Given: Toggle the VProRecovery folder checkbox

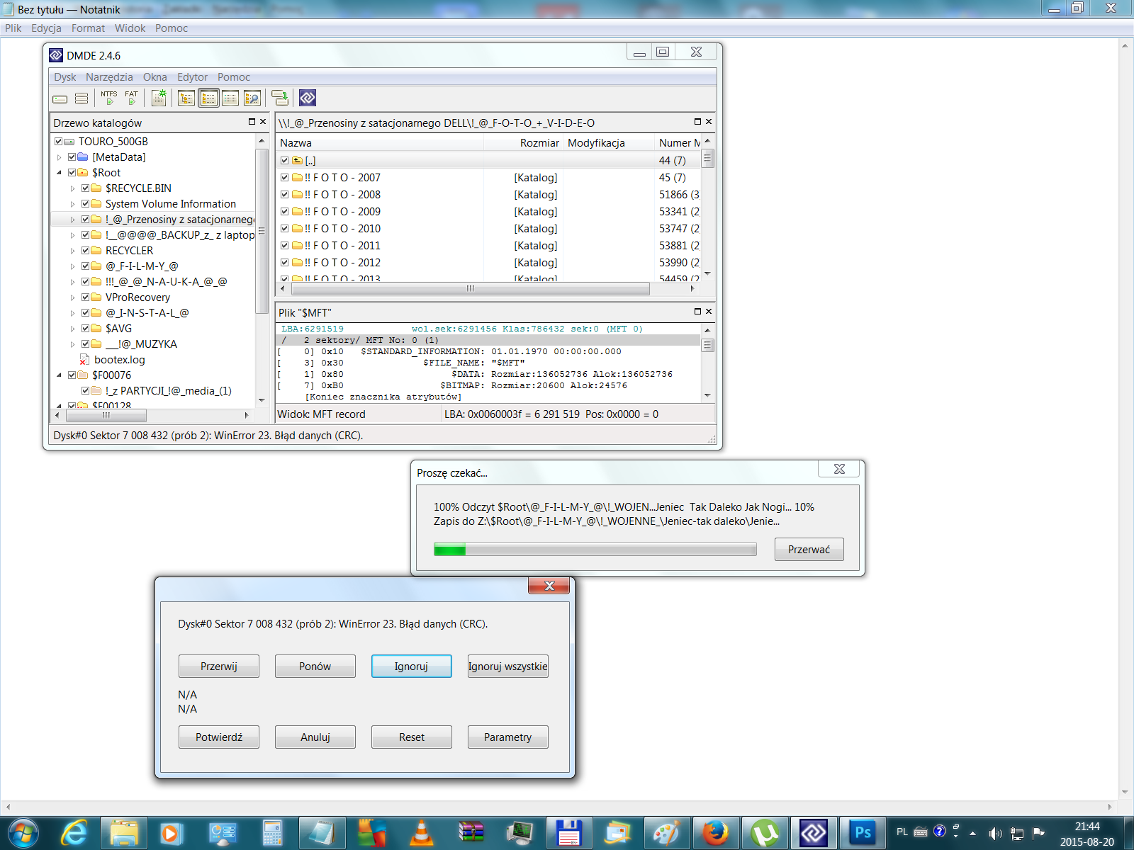Looking at the screenshot, I should point(86,297).
